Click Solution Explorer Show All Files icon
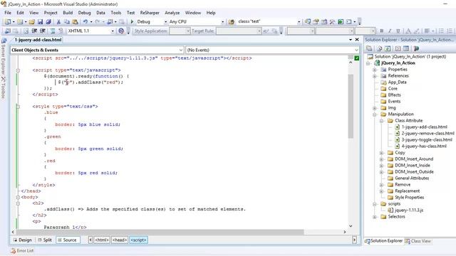The image size is (456, 256). tap(379, 49)
